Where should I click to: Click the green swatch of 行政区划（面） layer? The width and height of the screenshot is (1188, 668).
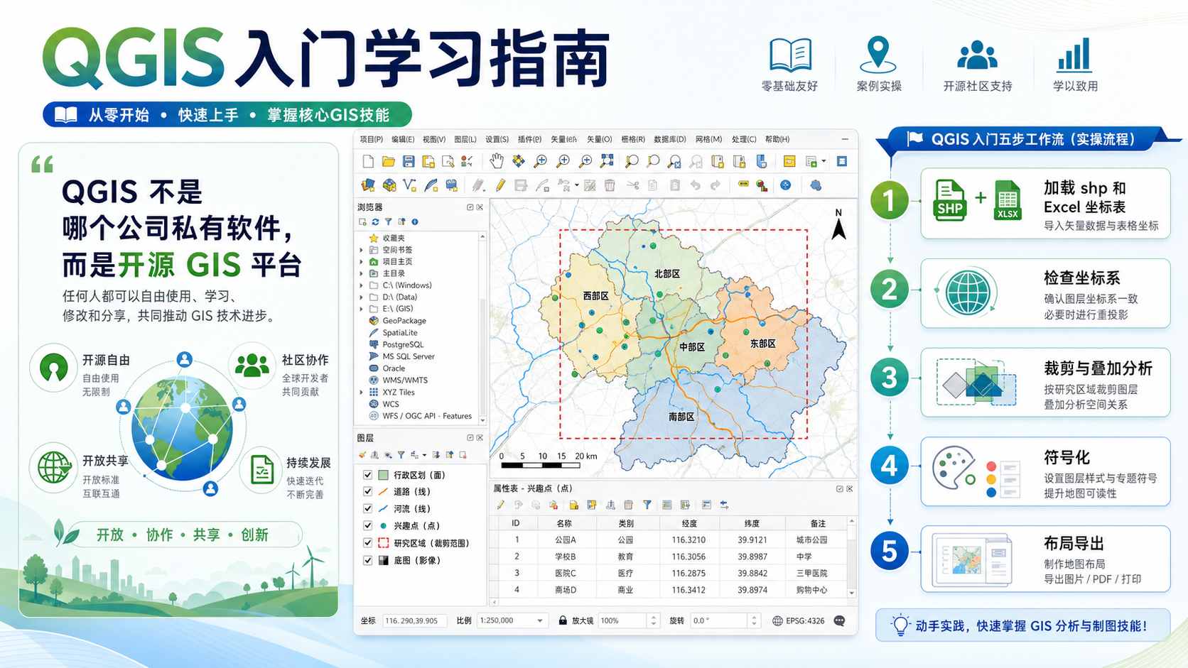coord(383,475)
